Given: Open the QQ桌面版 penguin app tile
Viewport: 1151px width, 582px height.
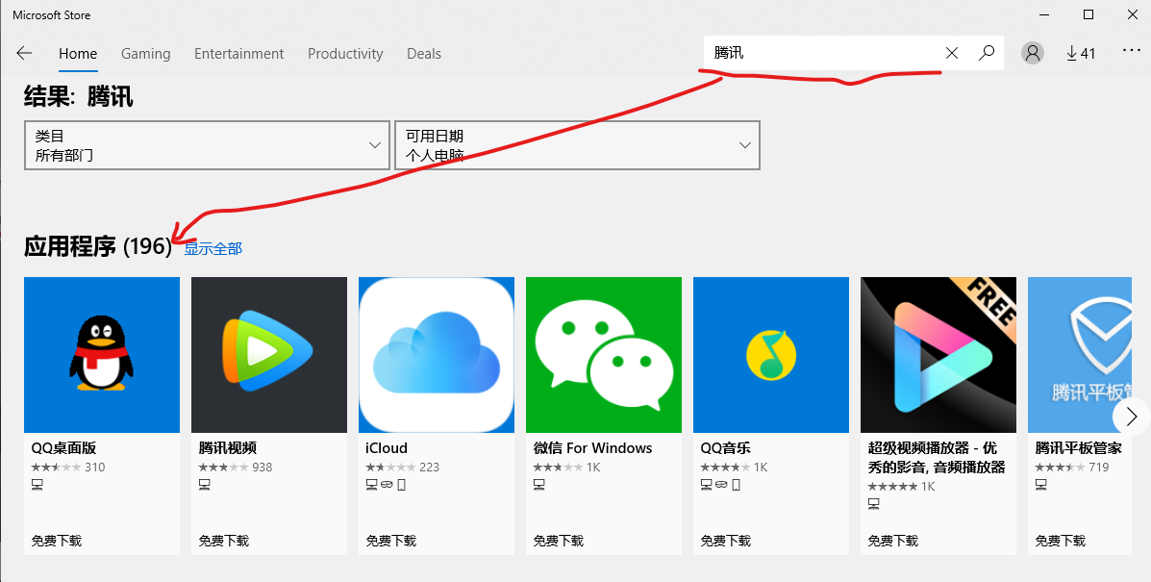Looking at the screenshot, I should 102,354.
